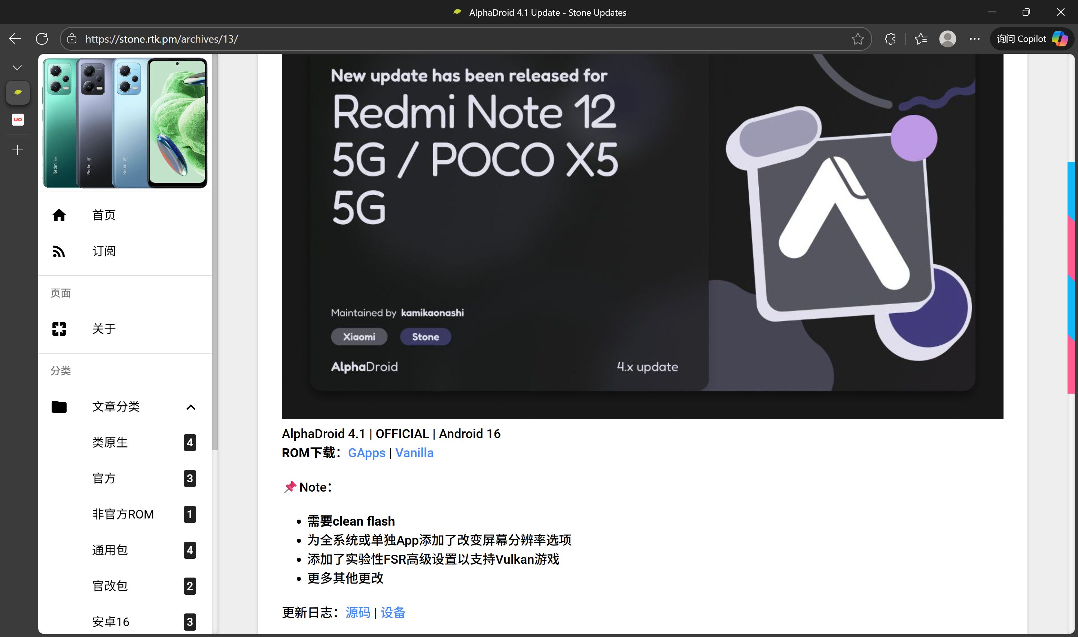Select the 类原生 category
Image resolution: width=1078 pixels, height=637 pixels.
coord(110,443)
